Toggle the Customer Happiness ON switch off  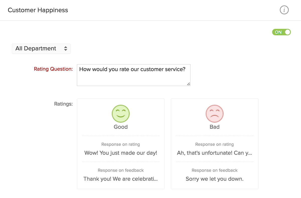pos(281,32)
